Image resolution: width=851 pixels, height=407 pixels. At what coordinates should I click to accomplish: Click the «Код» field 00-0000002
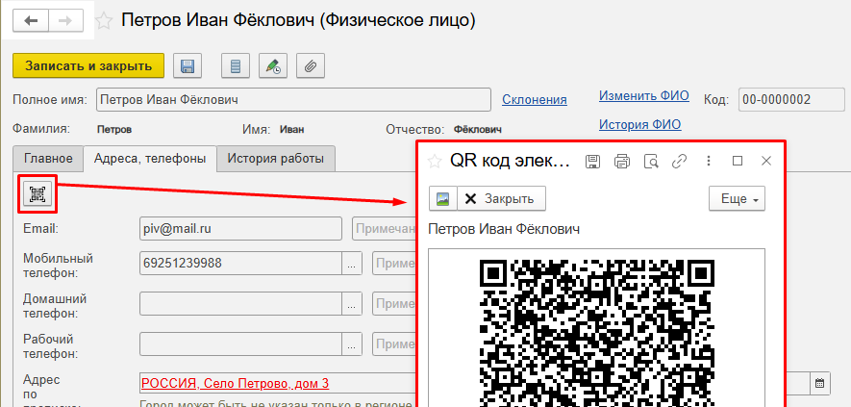(x=791, y=100)
